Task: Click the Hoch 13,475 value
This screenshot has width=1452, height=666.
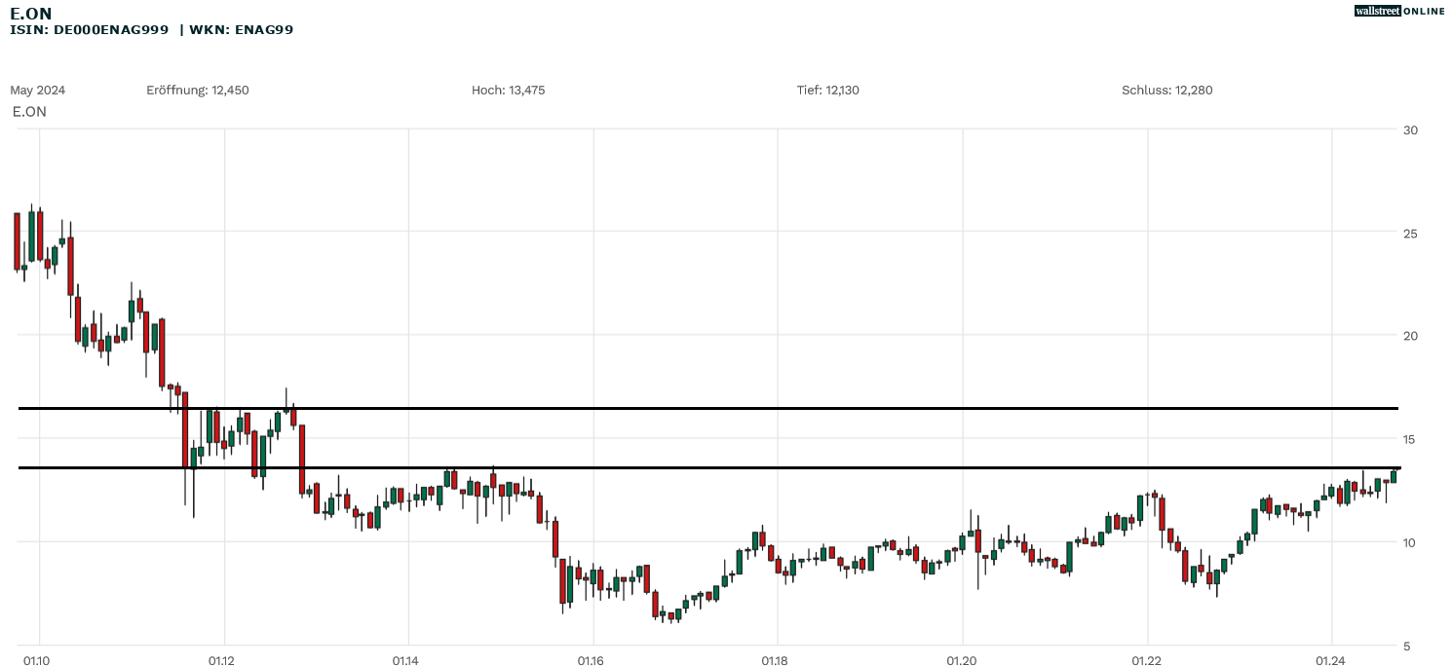Action: pos(508,90)
